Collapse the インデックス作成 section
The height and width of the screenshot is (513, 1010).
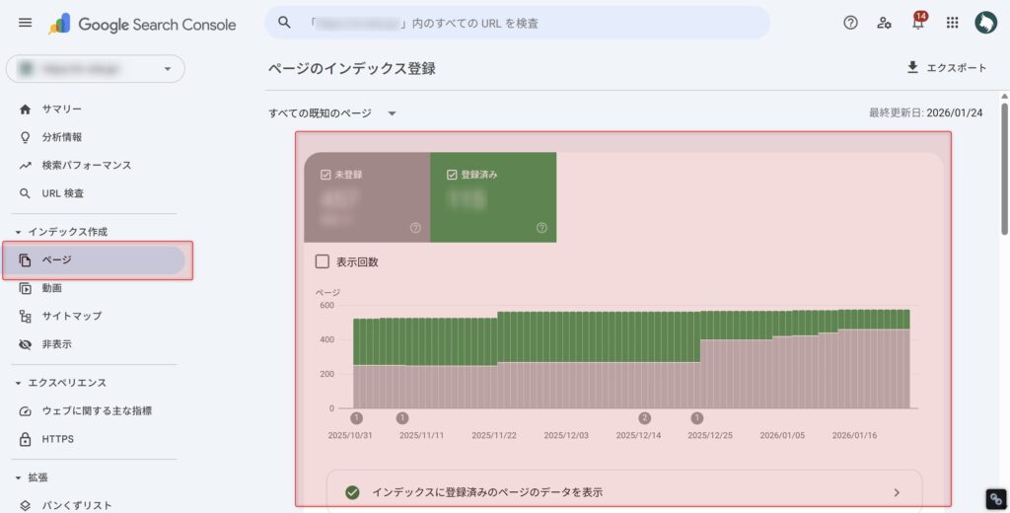coord(19,232)
